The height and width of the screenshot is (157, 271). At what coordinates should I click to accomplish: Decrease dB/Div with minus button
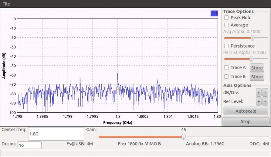[265, 93]
